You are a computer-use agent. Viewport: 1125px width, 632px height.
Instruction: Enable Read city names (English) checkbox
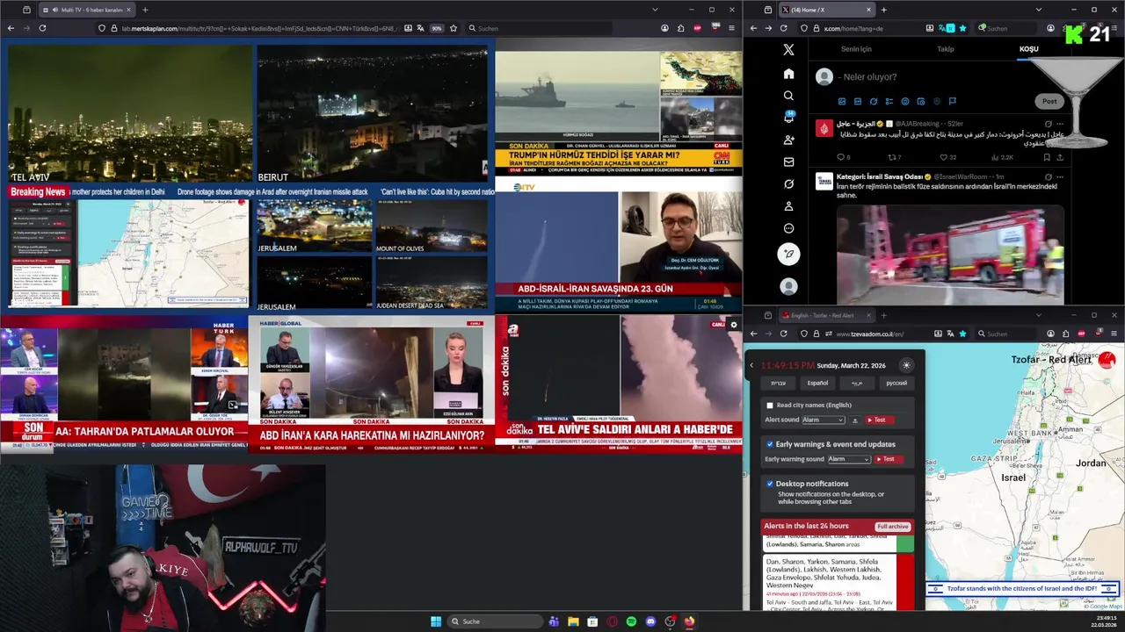770,406
